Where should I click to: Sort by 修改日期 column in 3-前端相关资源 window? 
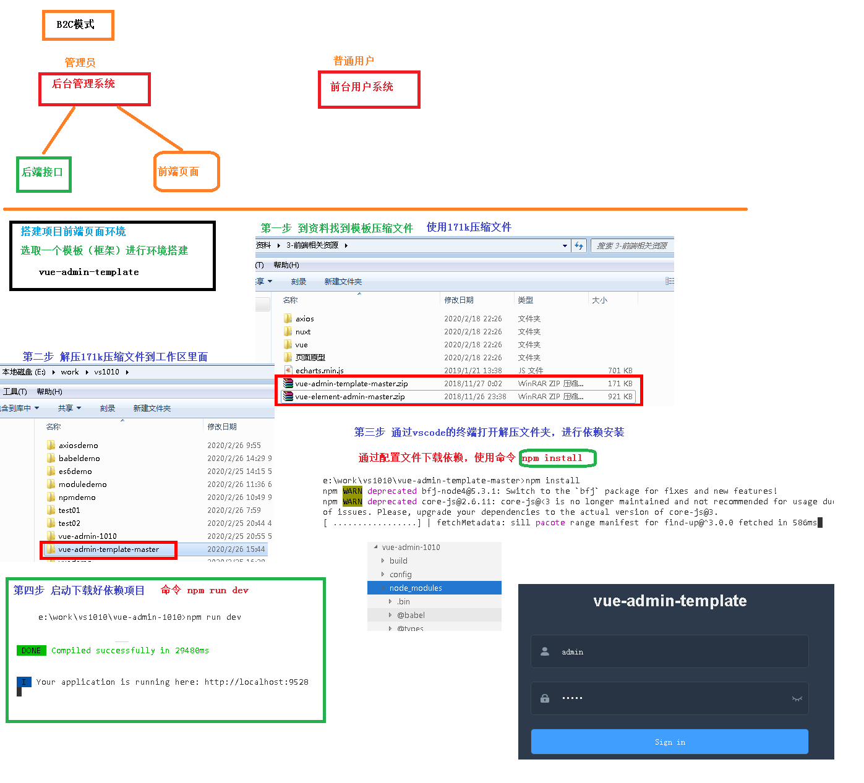[x=459, y=300]
